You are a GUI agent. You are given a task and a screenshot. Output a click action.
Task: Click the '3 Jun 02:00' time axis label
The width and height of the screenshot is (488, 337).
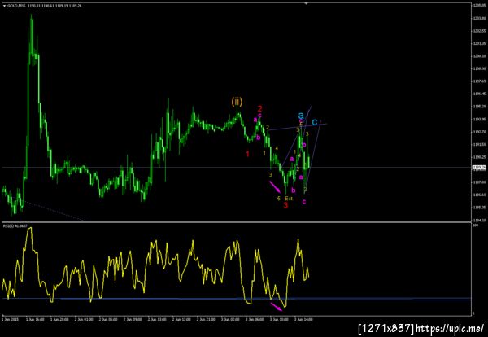[230, 319]
